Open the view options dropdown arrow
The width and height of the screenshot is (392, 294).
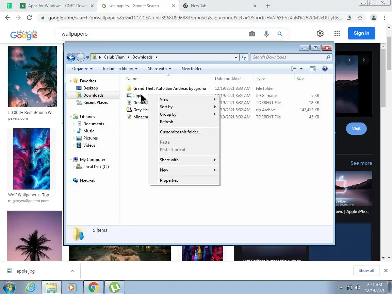301,69
